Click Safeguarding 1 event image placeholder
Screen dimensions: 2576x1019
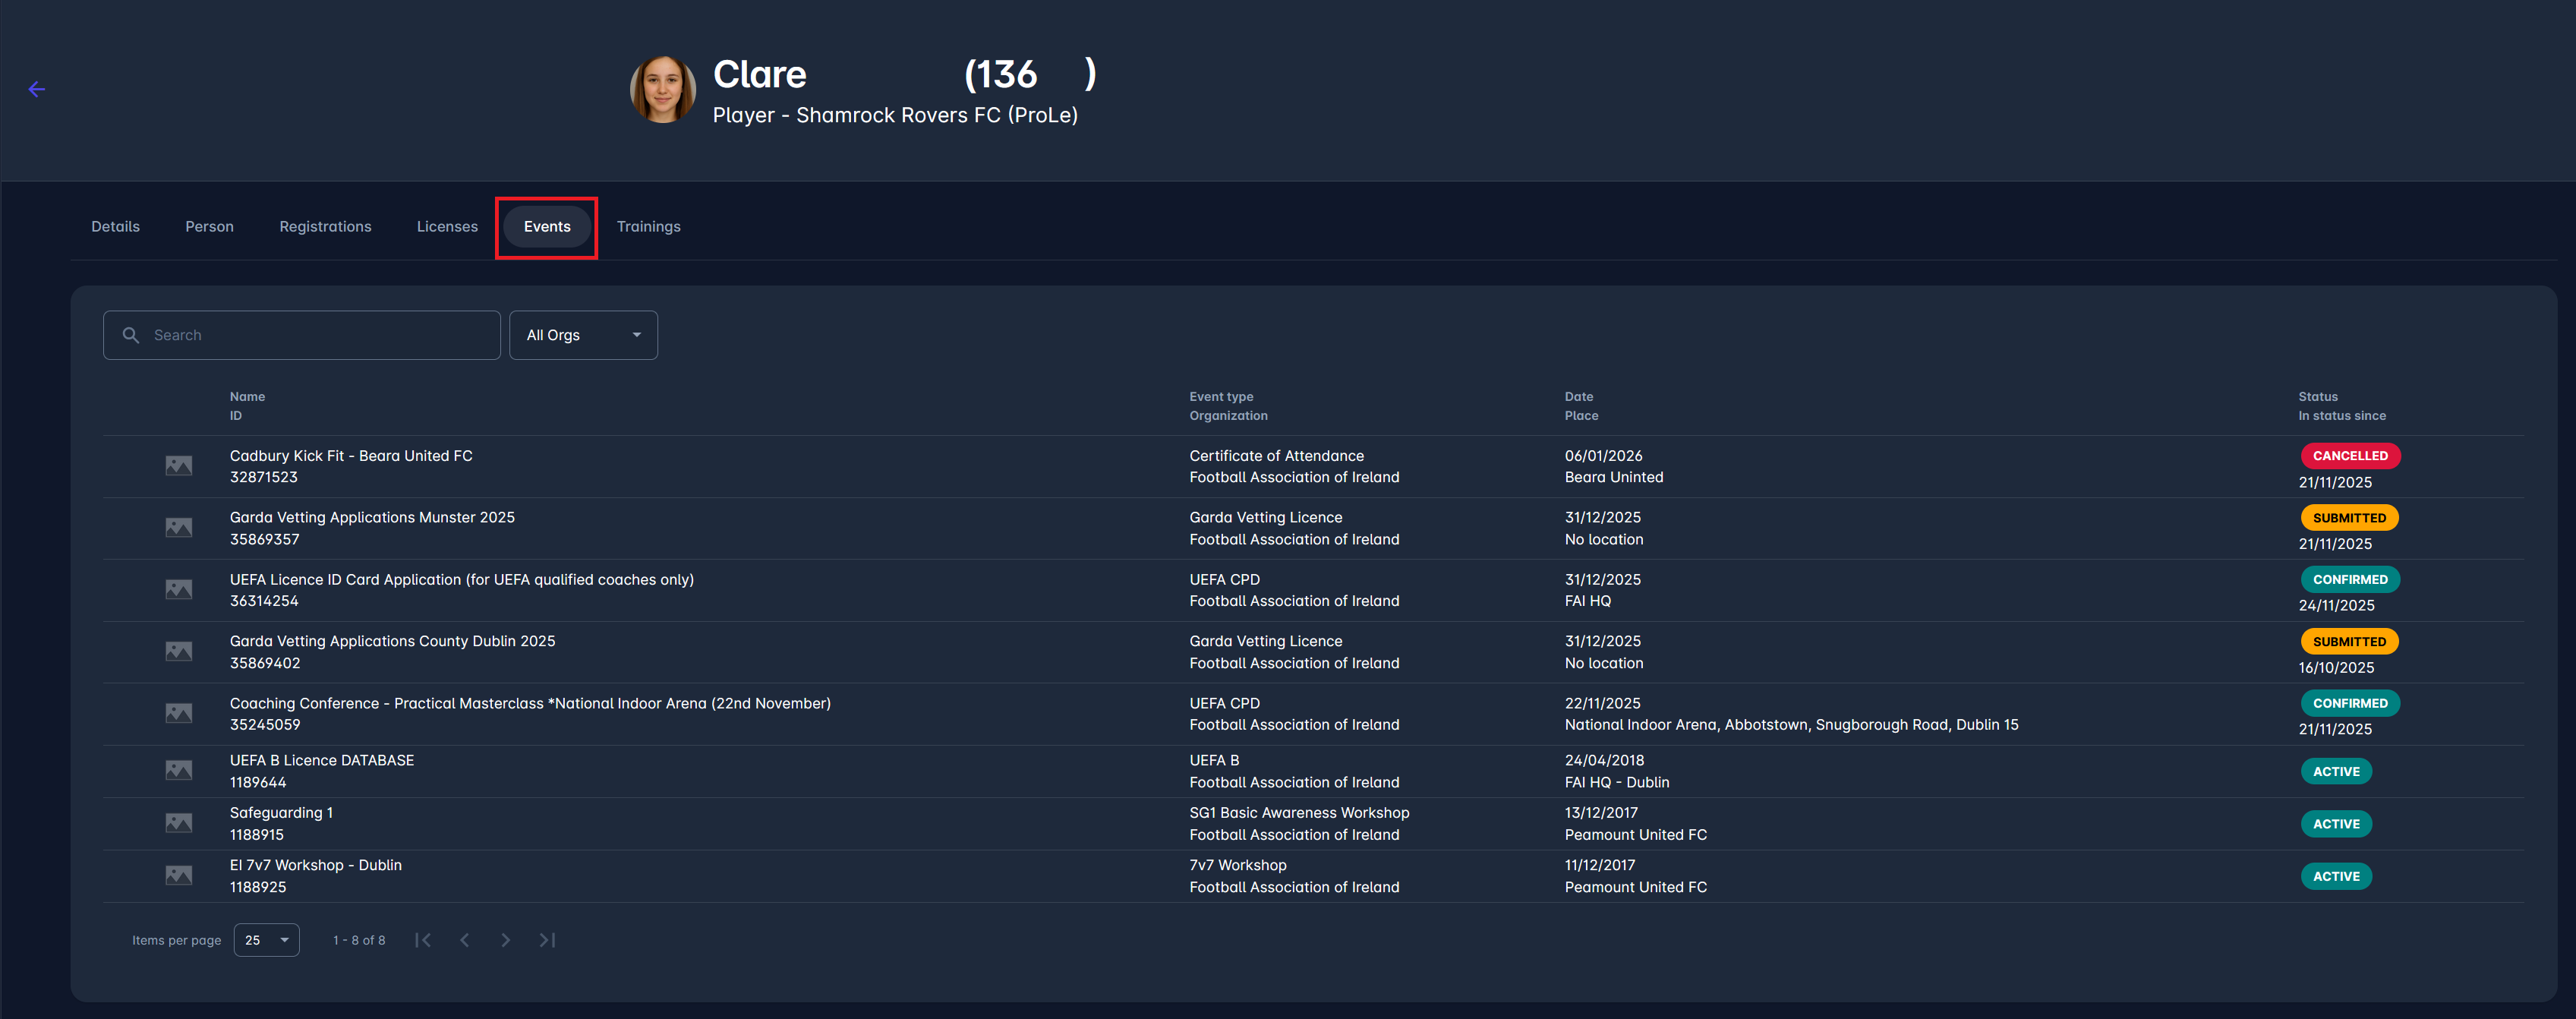[179, 823]
